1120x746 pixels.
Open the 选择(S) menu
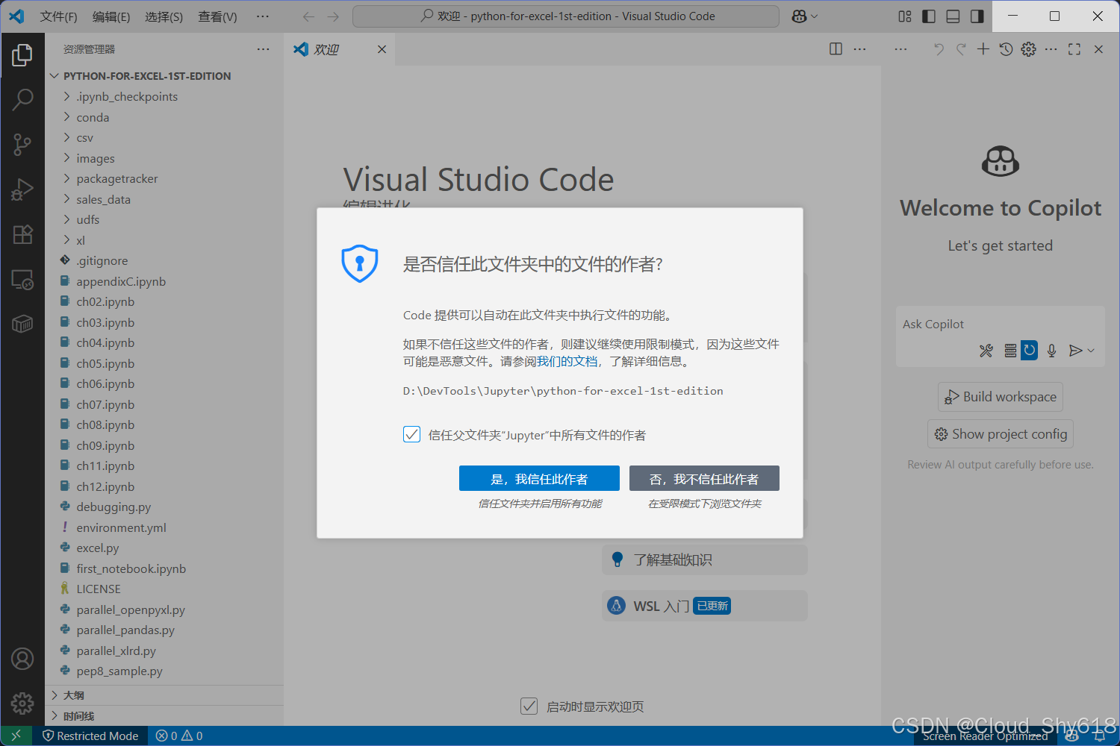[x=164, y=16]
